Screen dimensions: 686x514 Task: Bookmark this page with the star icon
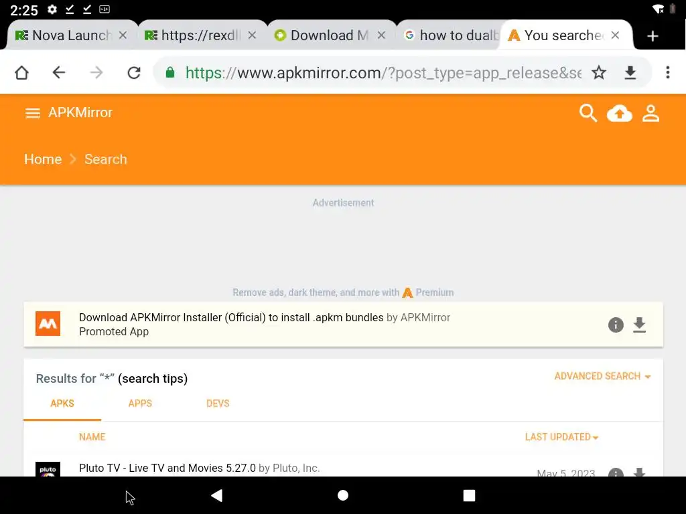pyautogui.click(x=599, y=72)
